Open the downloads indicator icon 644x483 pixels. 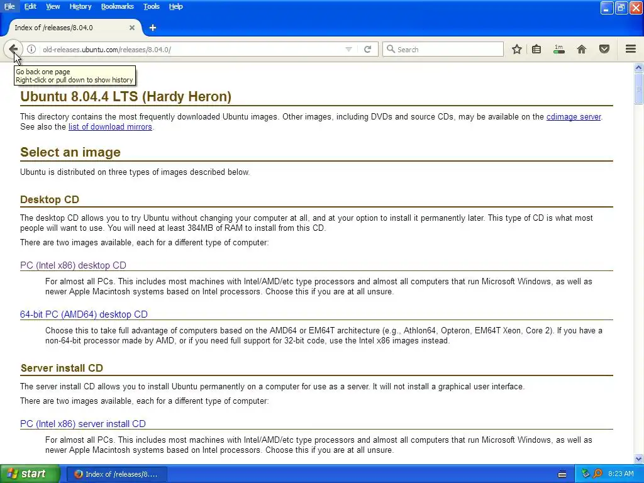tap(559, 49)
